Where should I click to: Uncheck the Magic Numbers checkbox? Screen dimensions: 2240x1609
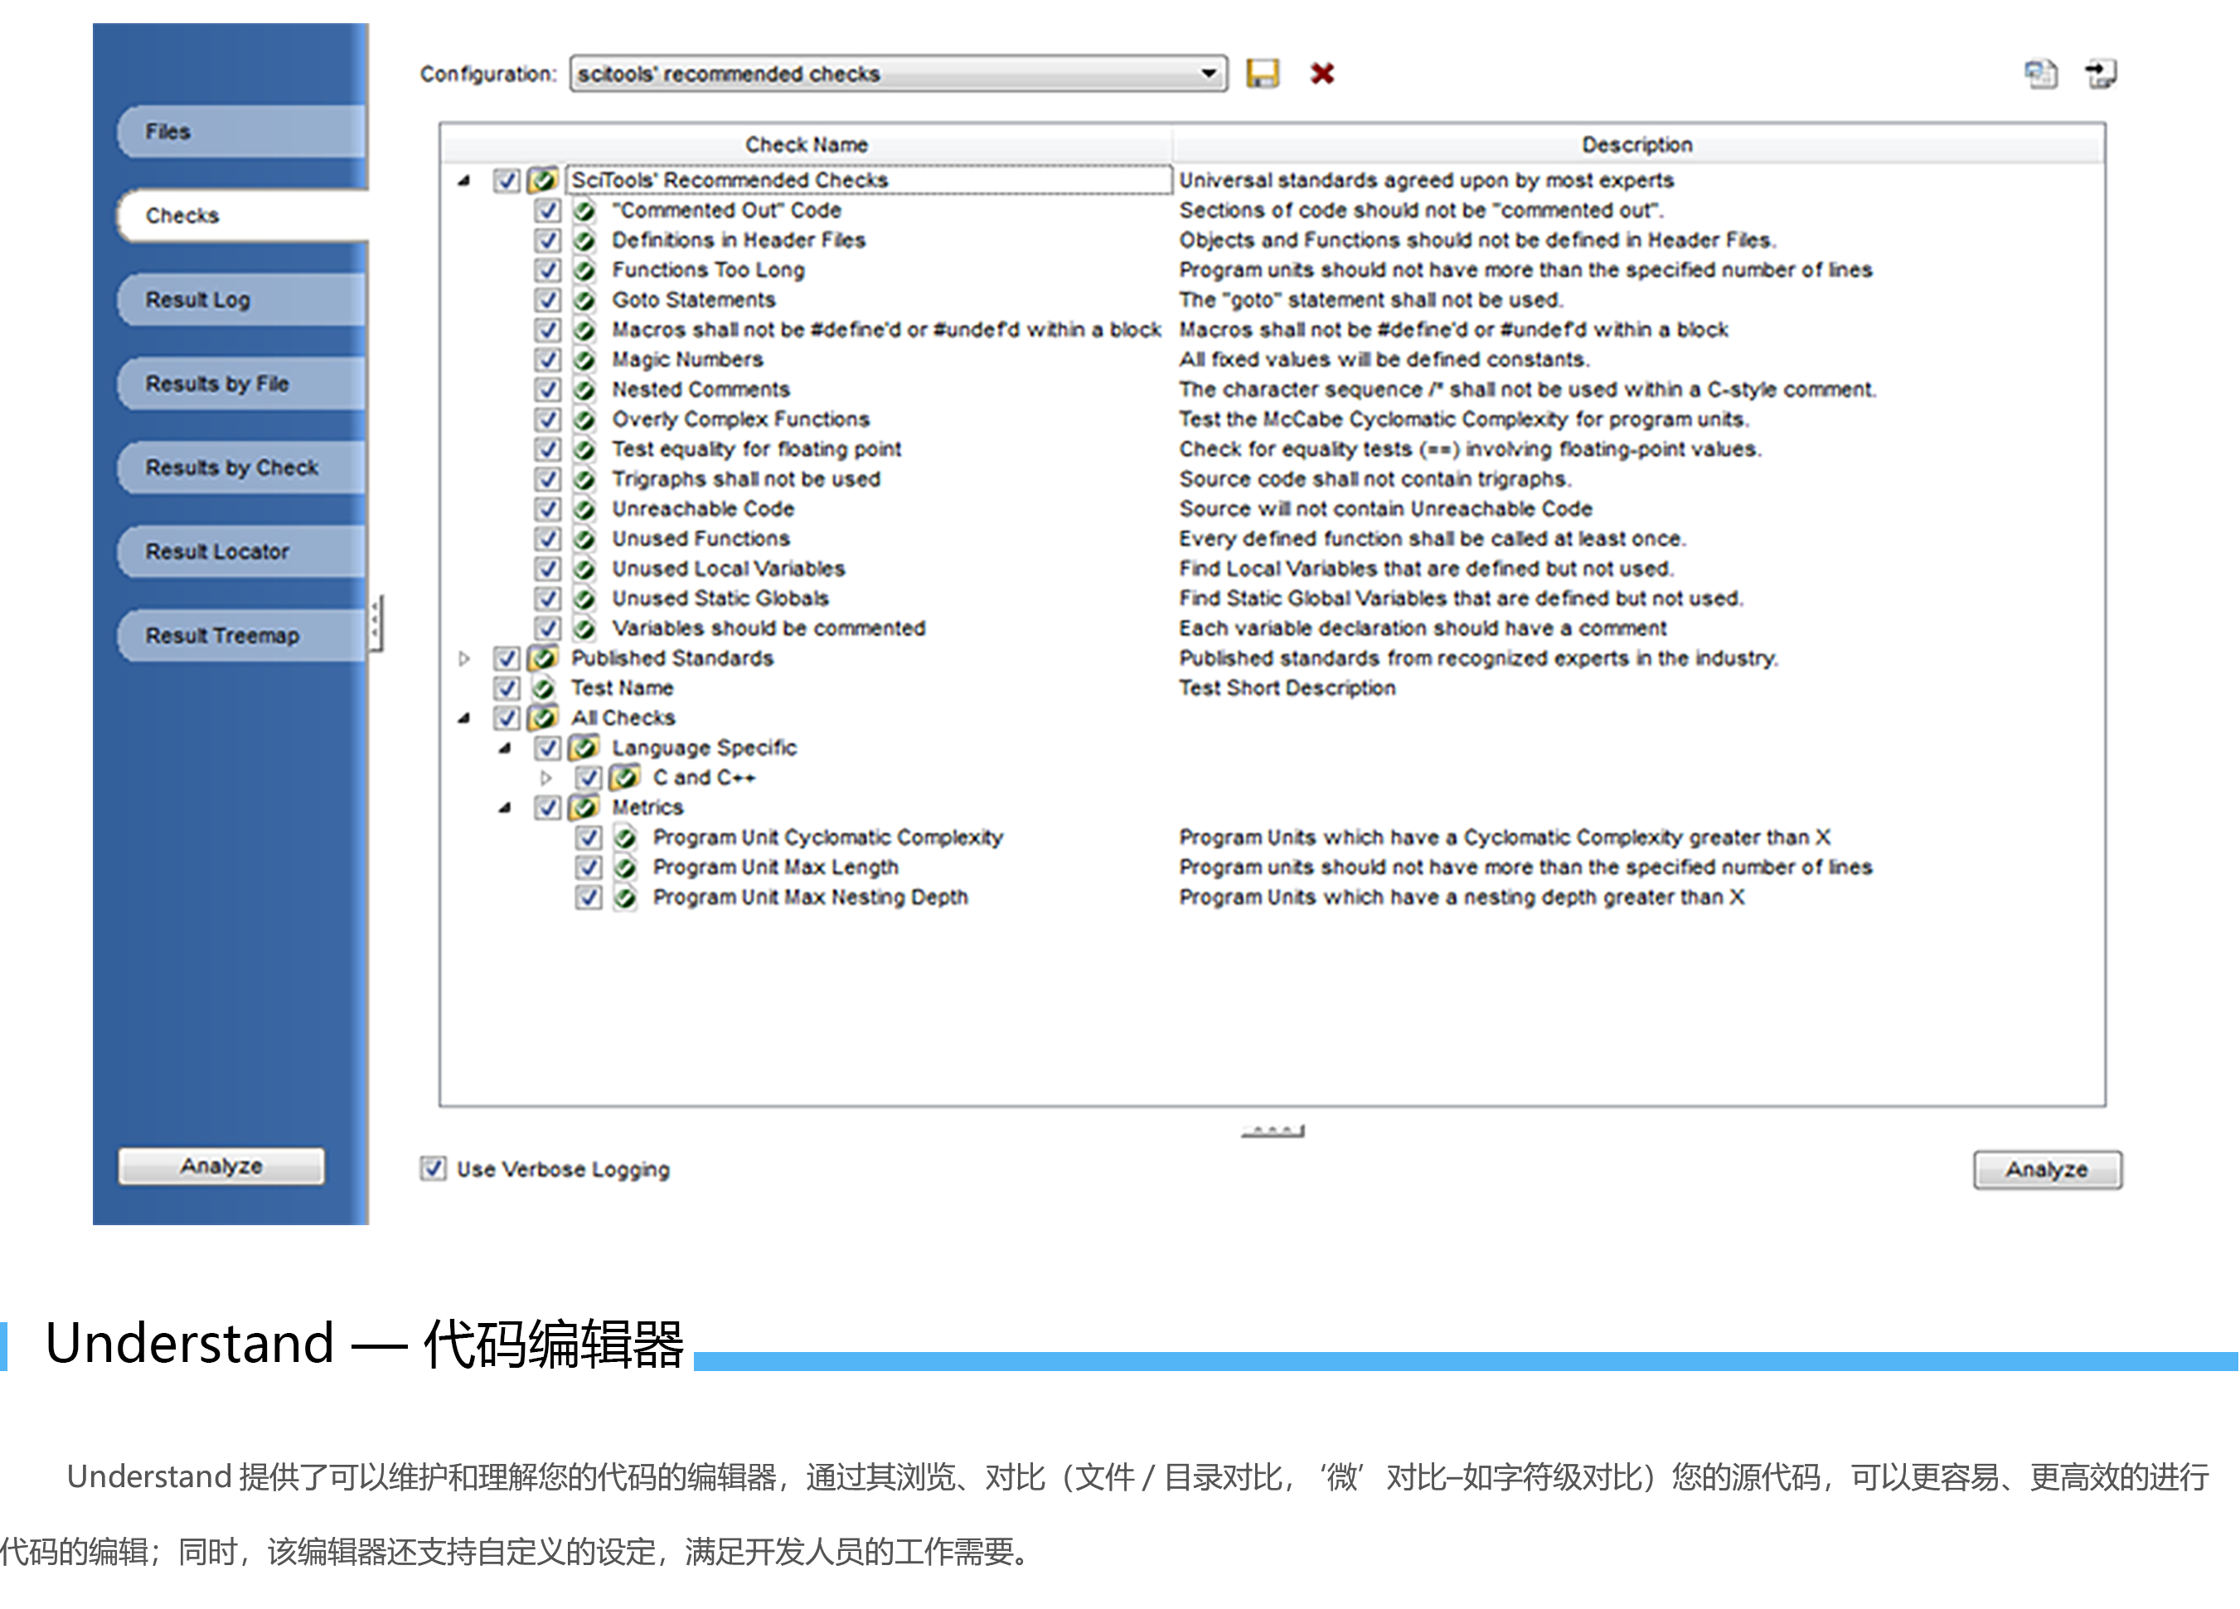pos(547,360)
